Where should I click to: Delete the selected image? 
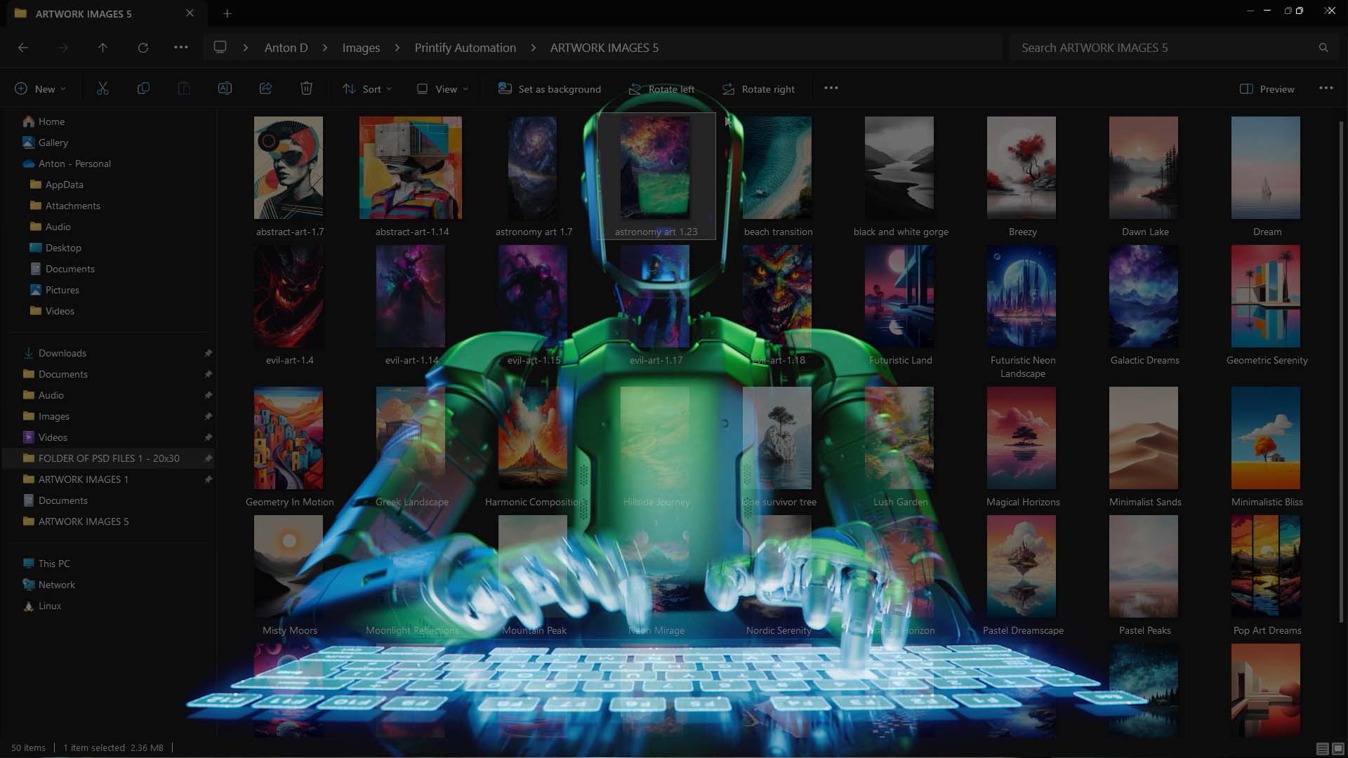tap(306, 88)
